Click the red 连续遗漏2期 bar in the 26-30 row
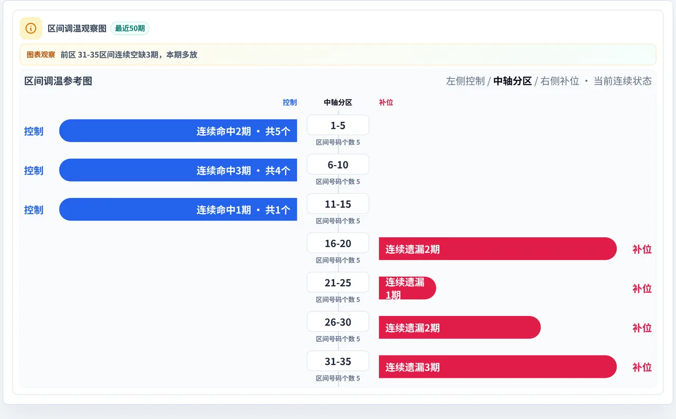This screenshot has height=419, width=676. (459, 328)
